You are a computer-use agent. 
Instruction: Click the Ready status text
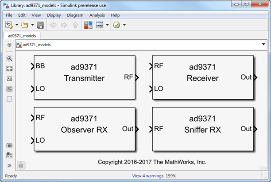tap(11, 176)
